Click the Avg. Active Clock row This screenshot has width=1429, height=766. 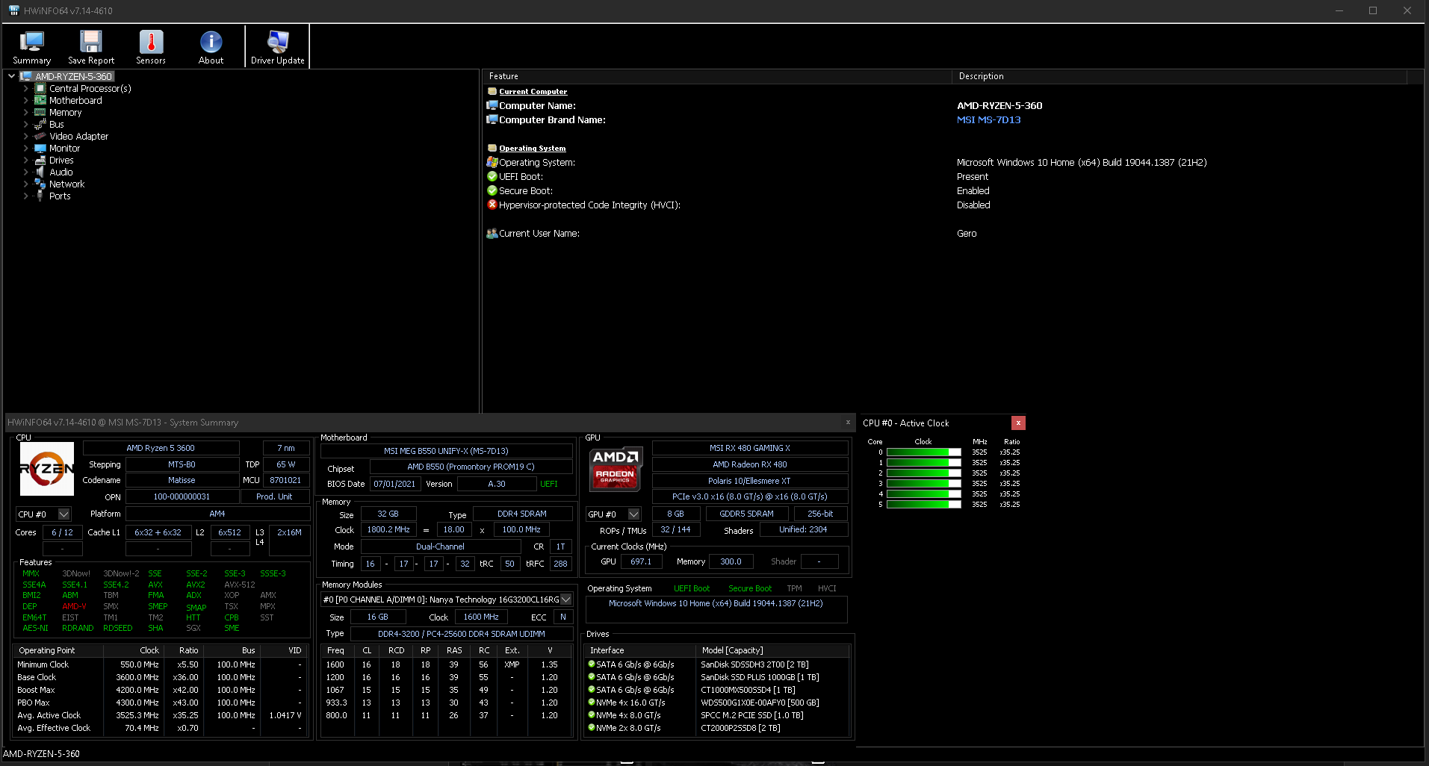click(160, 715)
